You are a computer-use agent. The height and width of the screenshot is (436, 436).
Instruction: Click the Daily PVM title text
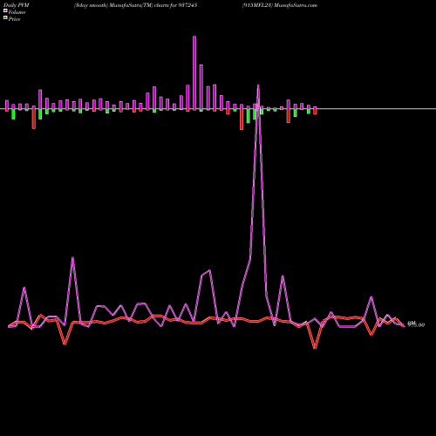pos(17,5)
